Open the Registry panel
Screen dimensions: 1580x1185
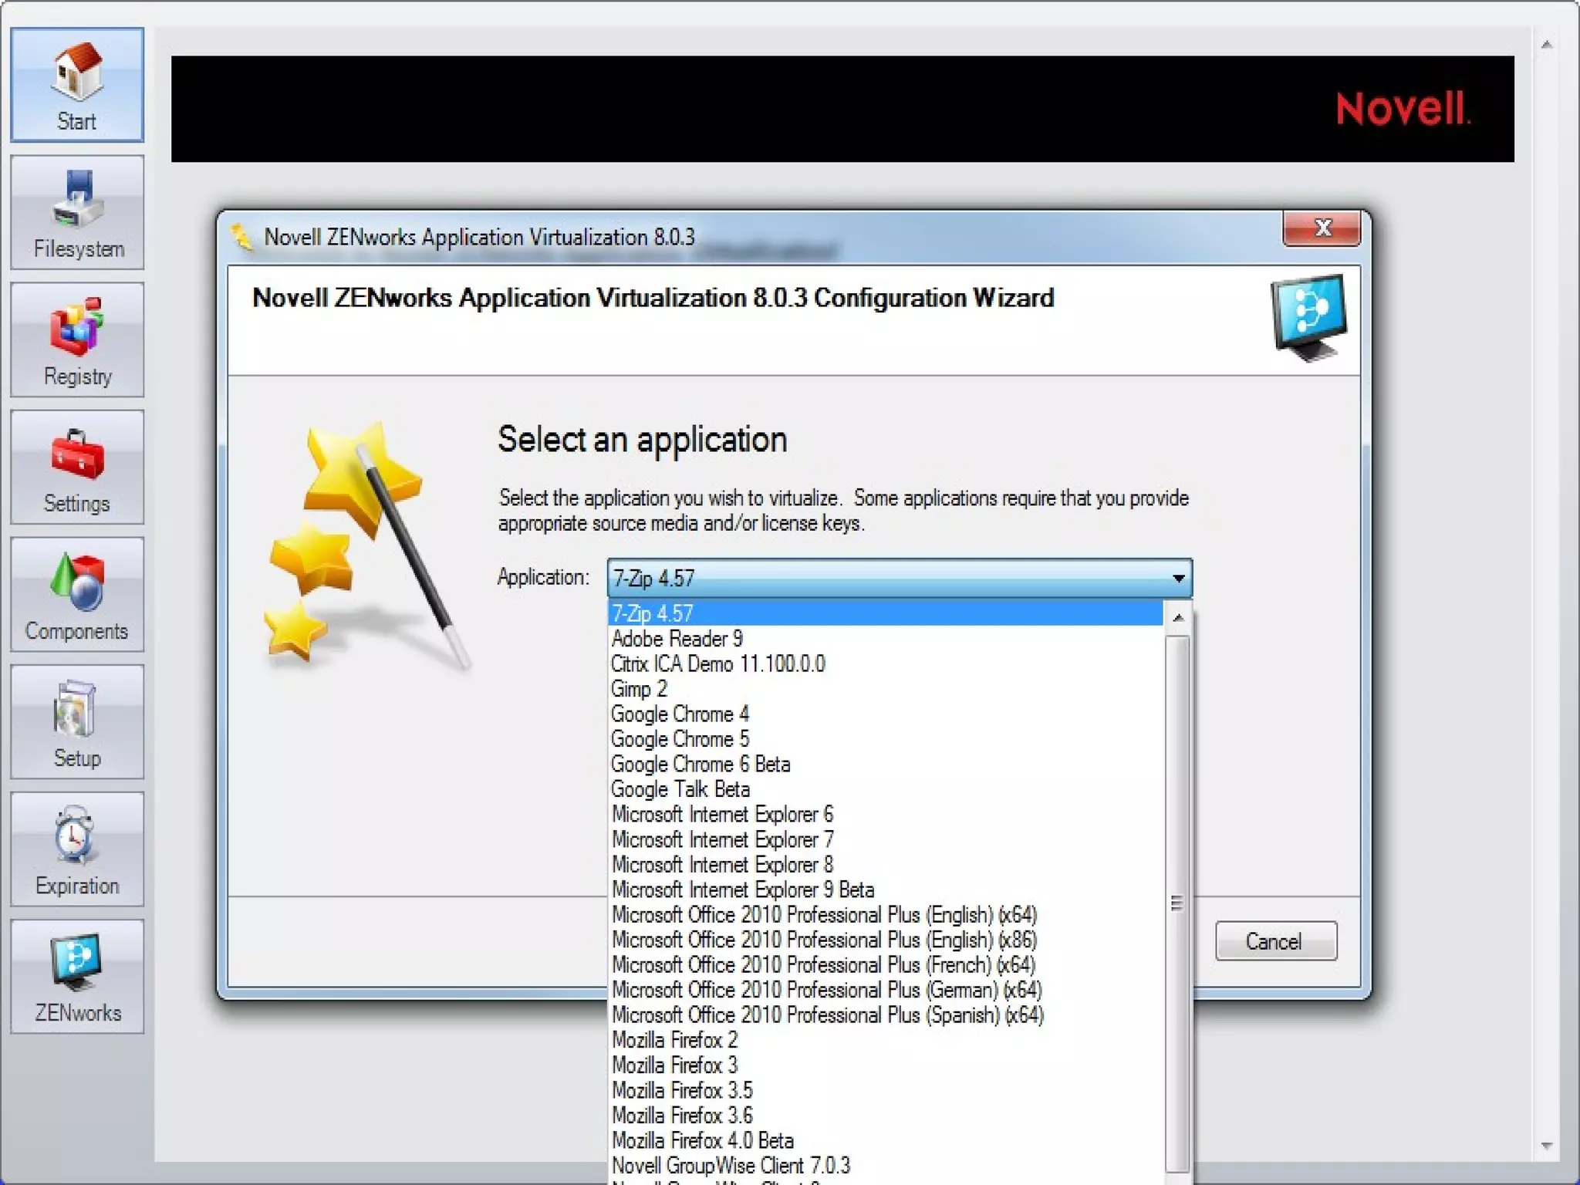click(77, 339)
